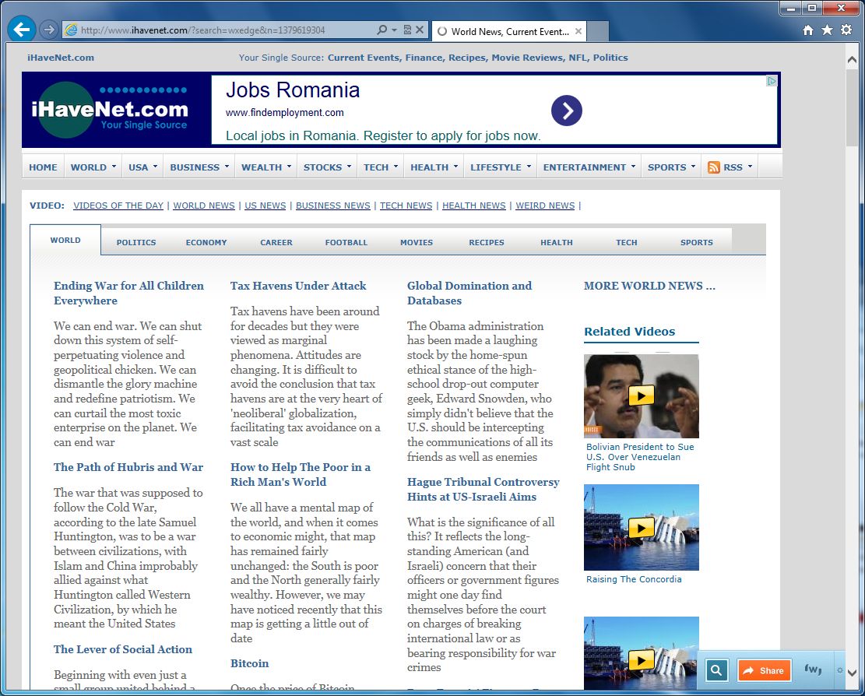Switch to the RECIPES tab

pos(487,242)
